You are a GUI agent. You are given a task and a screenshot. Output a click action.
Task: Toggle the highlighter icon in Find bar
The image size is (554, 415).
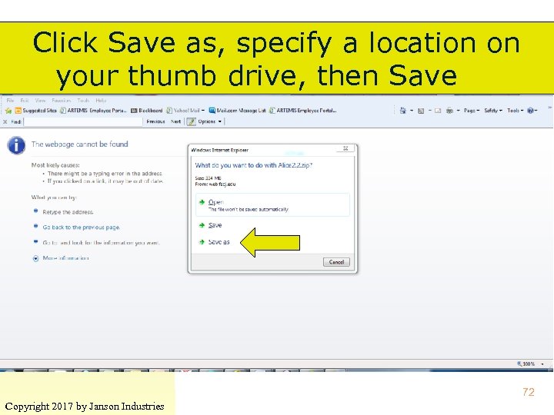point(191,121)
